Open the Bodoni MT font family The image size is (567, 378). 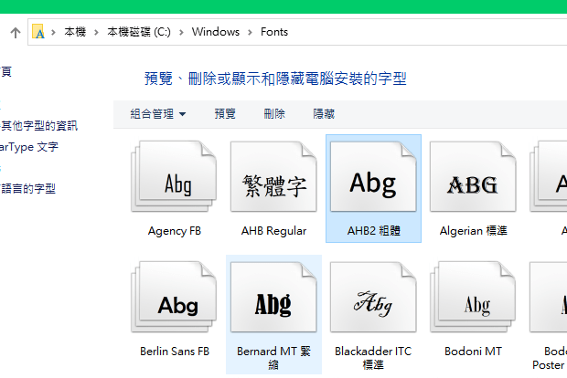472,304
